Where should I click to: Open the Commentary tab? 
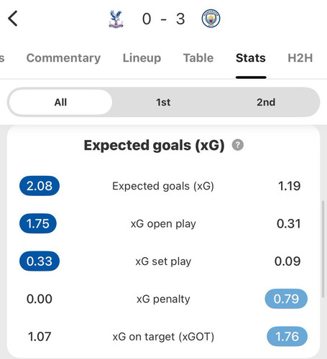click(63, 58)
